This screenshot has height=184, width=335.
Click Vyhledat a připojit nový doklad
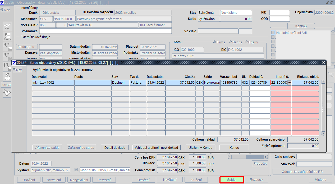[x=157, y=147]
